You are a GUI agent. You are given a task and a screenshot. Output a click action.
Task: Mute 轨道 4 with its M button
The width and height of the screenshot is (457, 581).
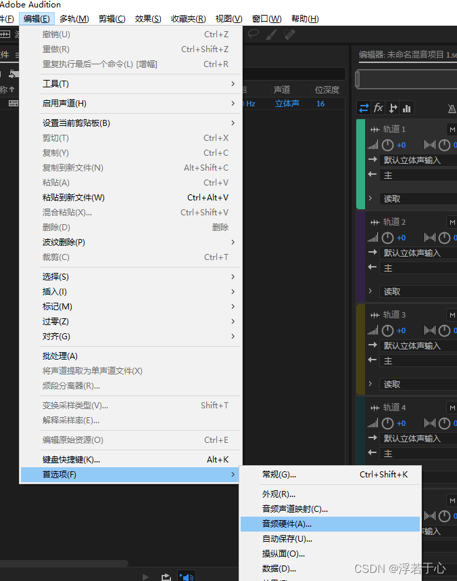click(x=452, y=408)
